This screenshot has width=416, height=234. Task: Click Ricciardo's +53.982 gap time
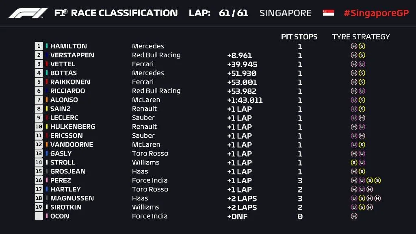point(242,91)
